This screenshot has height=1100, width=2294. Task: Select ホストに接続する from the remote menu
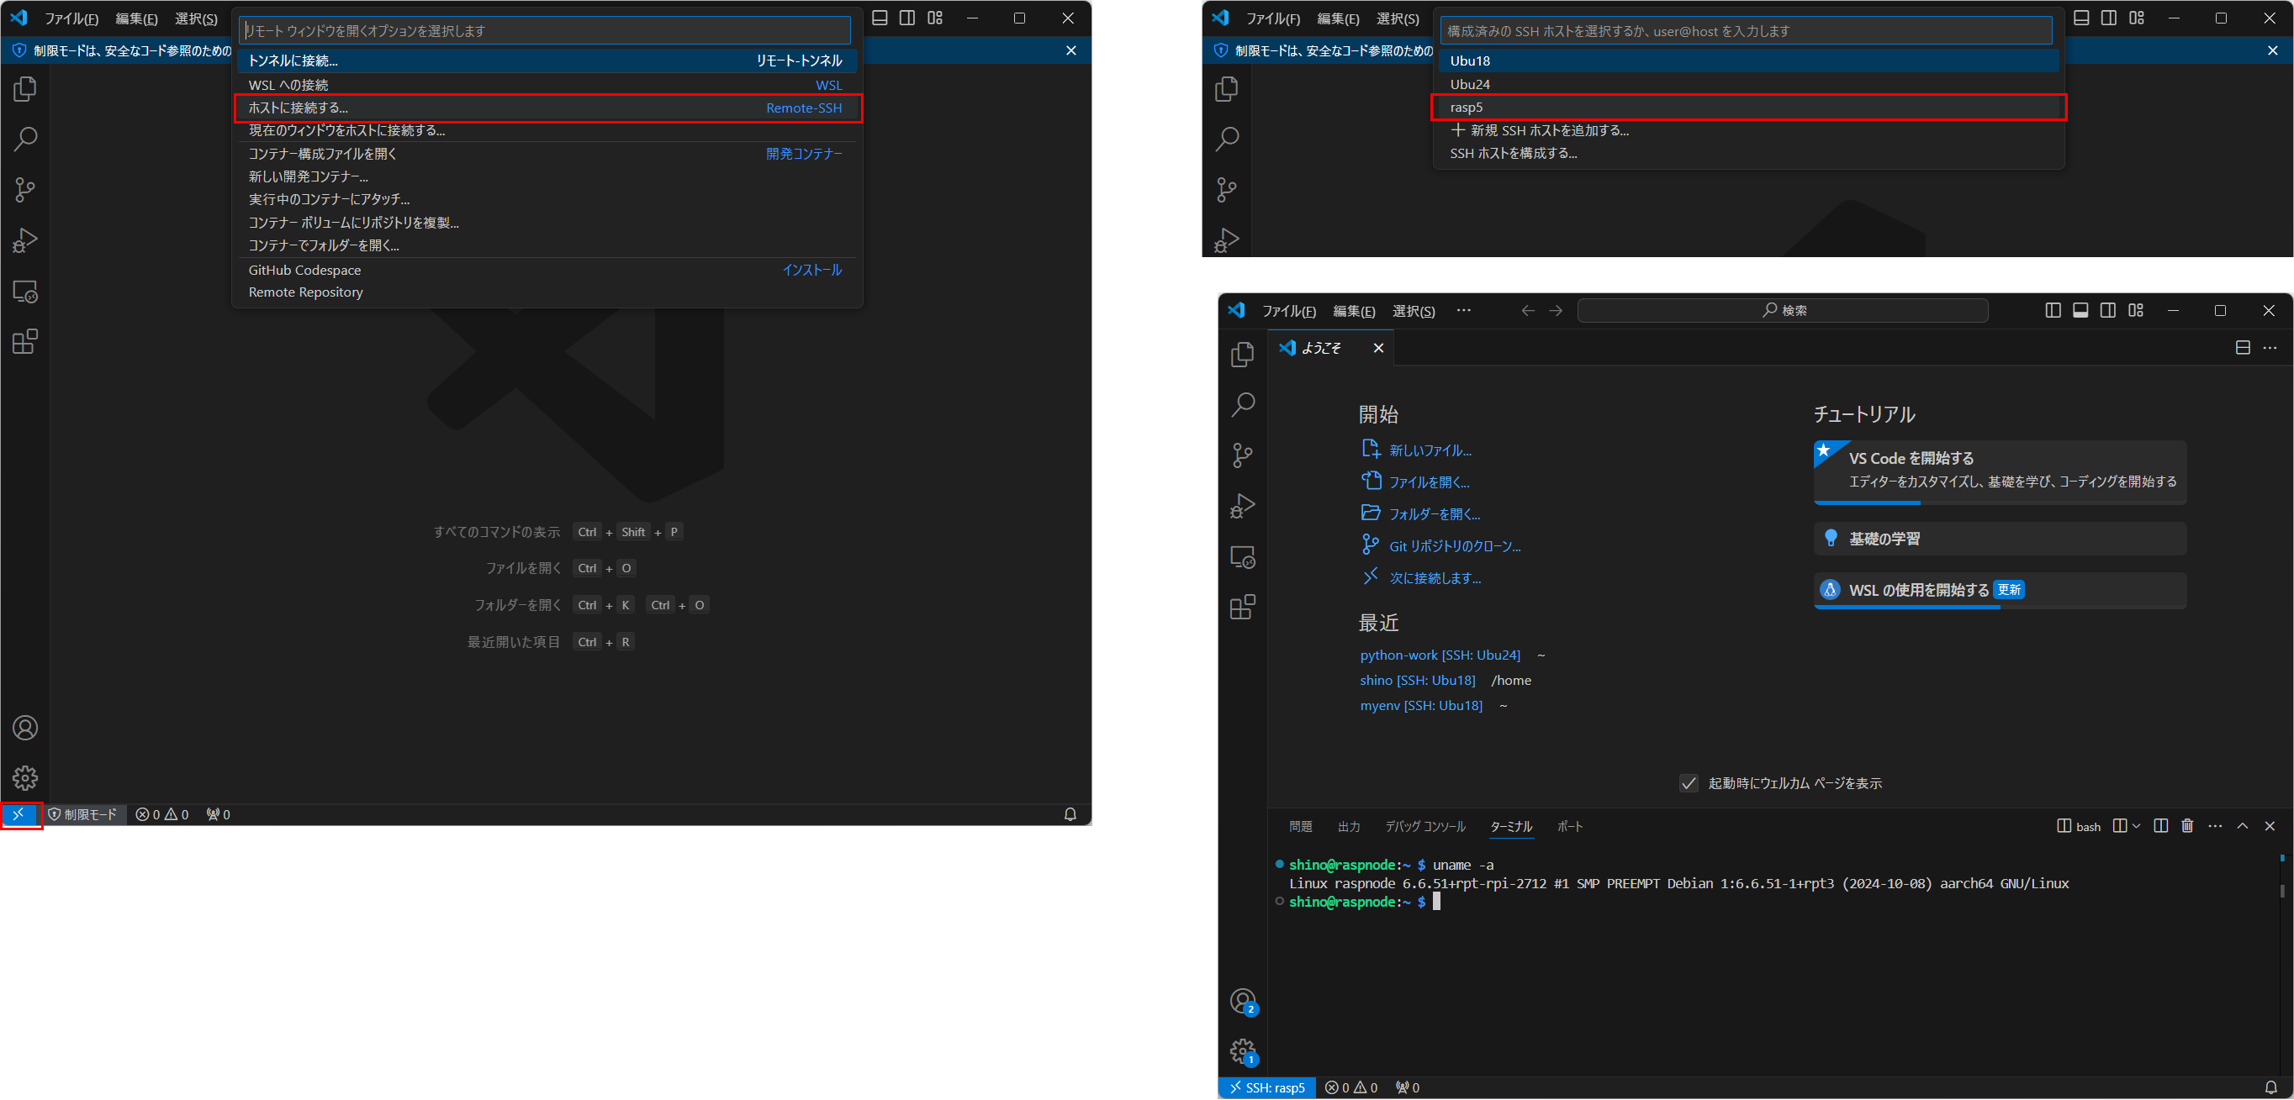545,108
